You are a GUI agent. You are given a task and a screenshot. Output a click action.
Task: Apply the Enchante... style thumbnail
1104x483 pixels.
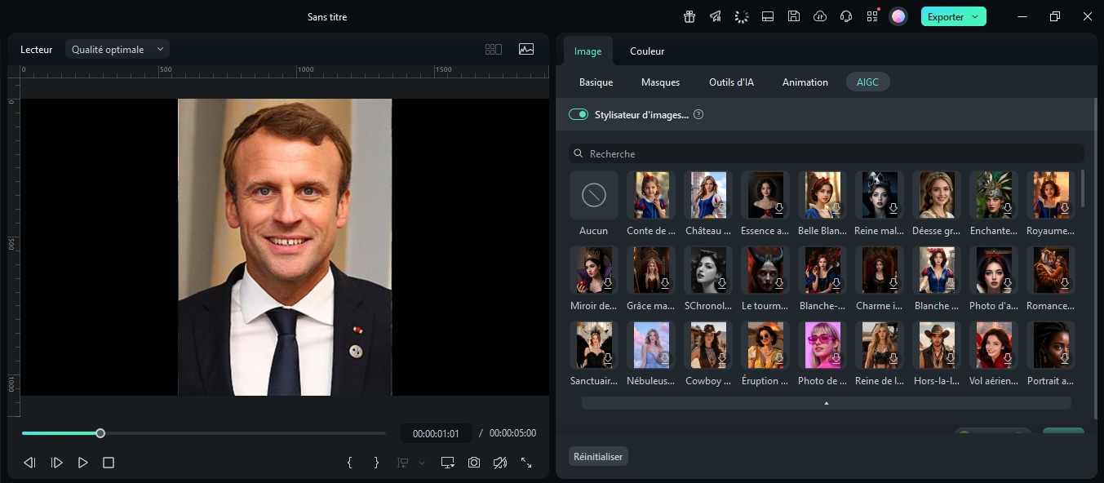[x=994, y=195]
